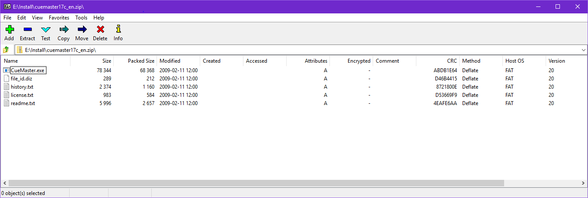Sort by the Name column header
588x198 pixels.
tap(35, 61)
